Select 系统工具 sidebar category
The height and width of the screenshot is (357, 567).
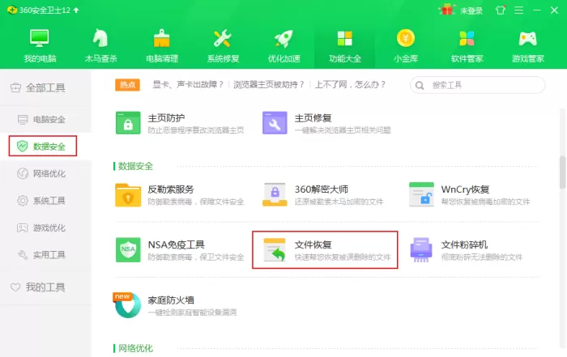[45, 201]
